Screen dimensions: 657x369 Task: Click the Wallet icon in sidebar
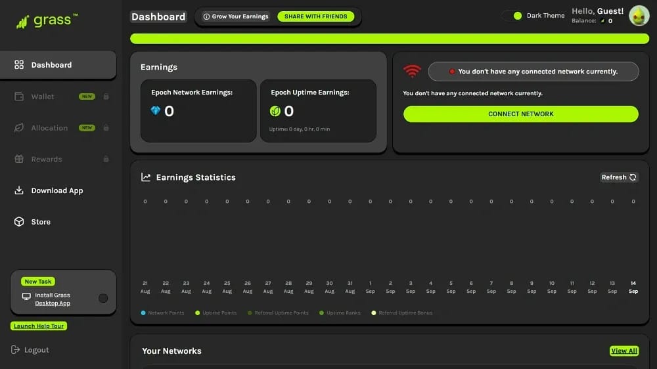tap(19, 97)
